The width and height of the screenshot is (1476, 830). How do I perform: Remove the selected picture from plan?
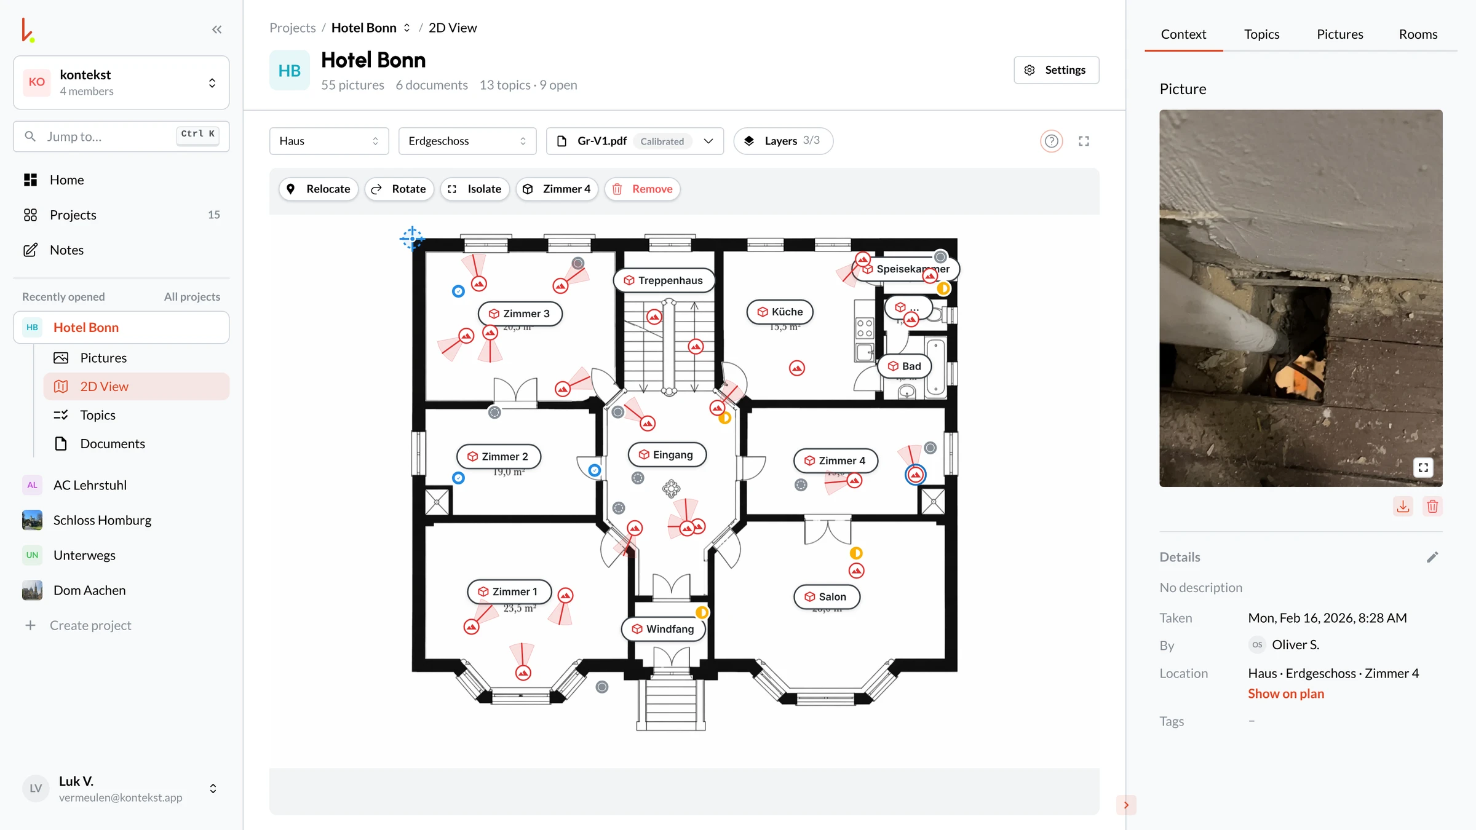coord(642,189)
